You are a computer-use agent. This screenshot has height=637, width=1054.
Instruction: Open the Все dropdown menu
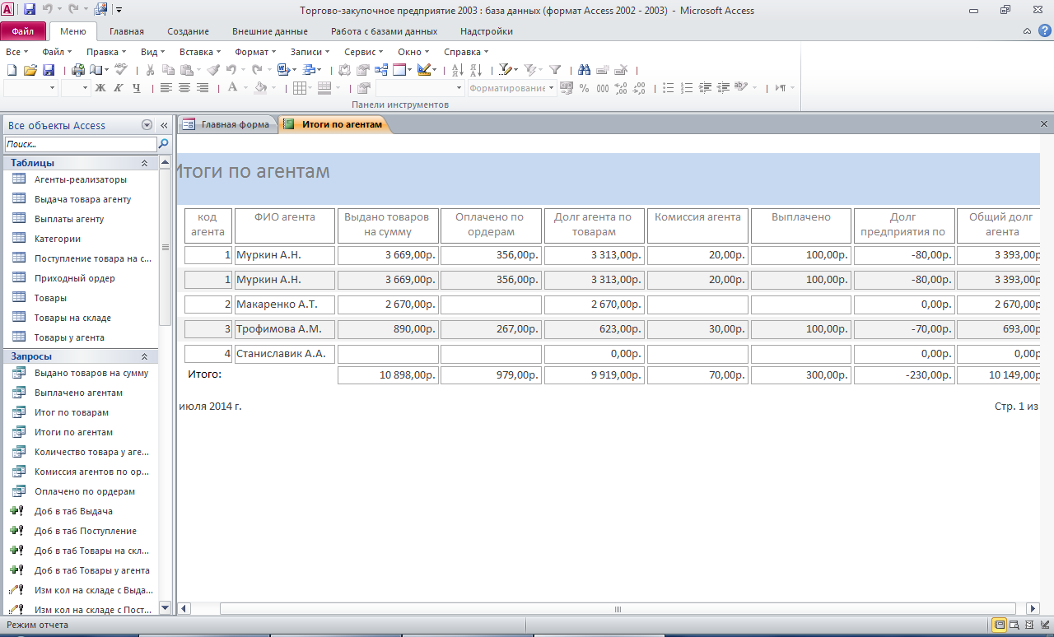click(x=16, y=52)
